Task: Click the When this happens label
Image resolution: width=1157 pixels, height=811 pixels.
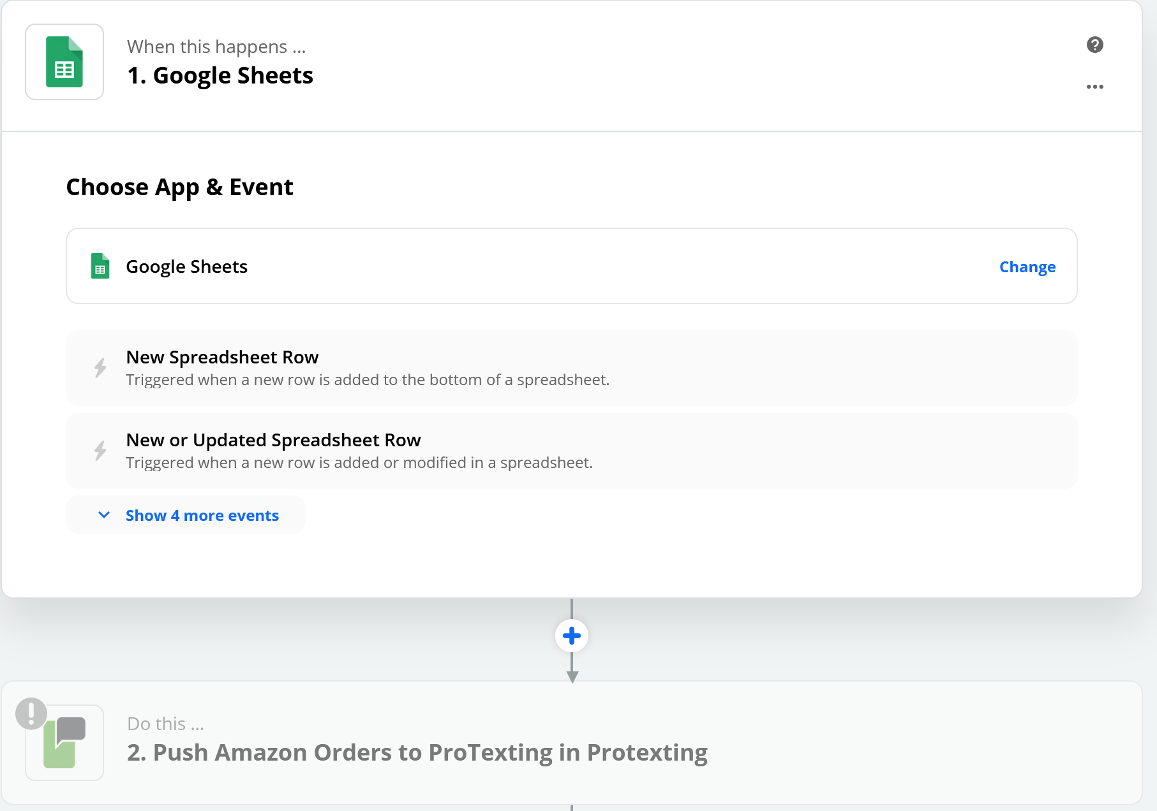Action: point(216,47)
